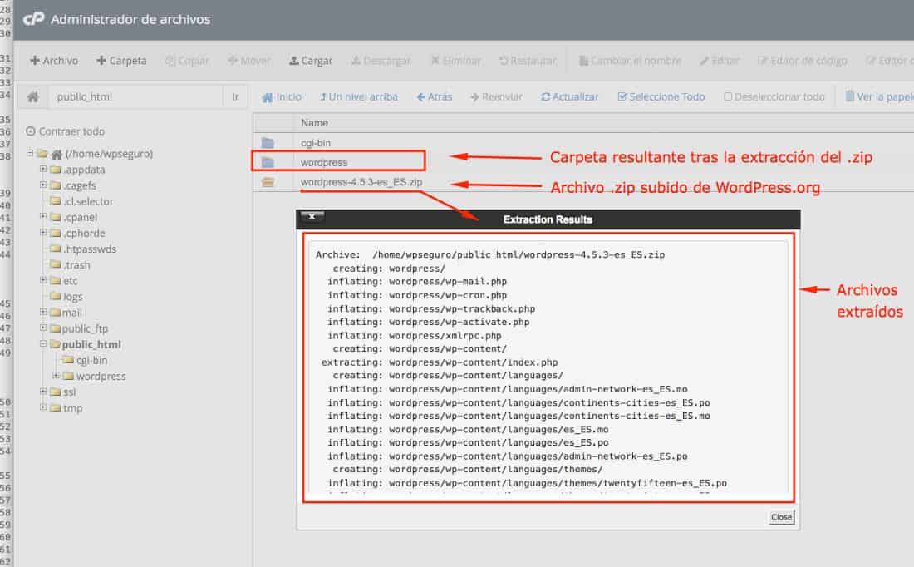Screen dimensions: 914x567
Task: Click the line 'extracting: wordpress/wp-content/index.php'
Action: click(x=440, y=362)
